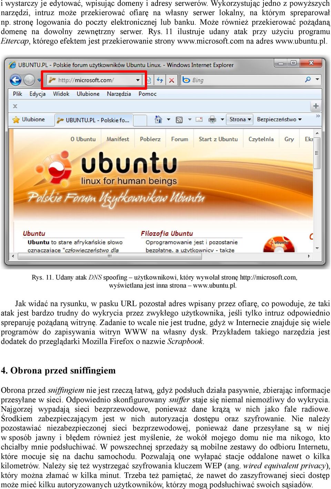This screenshot has height=489, width=331.
Task: Click the Ubuntu CD disc image
Action: click(x=279, y=244)
